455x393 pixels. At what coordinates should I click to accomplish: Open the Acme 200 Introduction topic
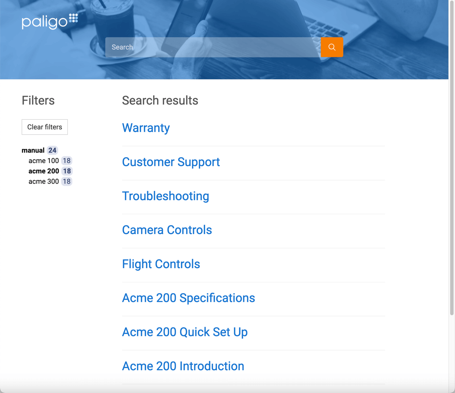tap(183, 366)
